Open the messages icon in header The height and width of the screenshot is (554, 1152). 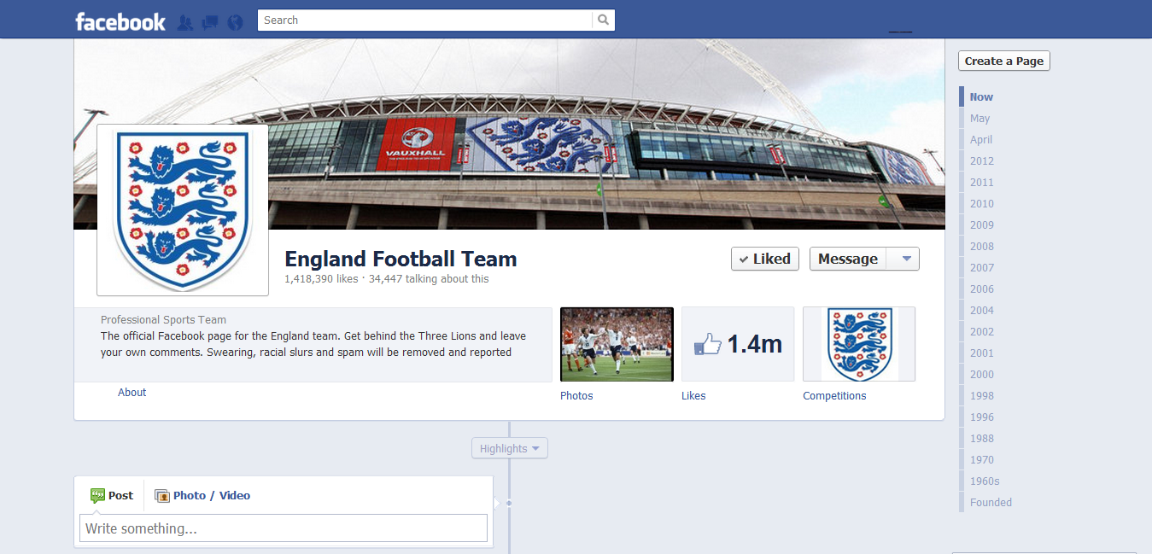[x=209, y=22]
